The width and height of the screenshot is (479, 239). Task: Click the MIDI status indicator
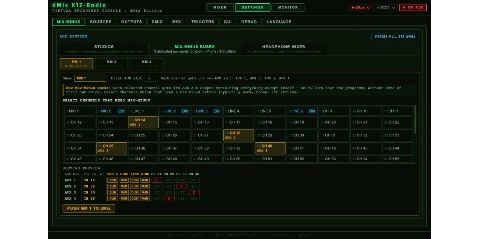pos(385,7)
